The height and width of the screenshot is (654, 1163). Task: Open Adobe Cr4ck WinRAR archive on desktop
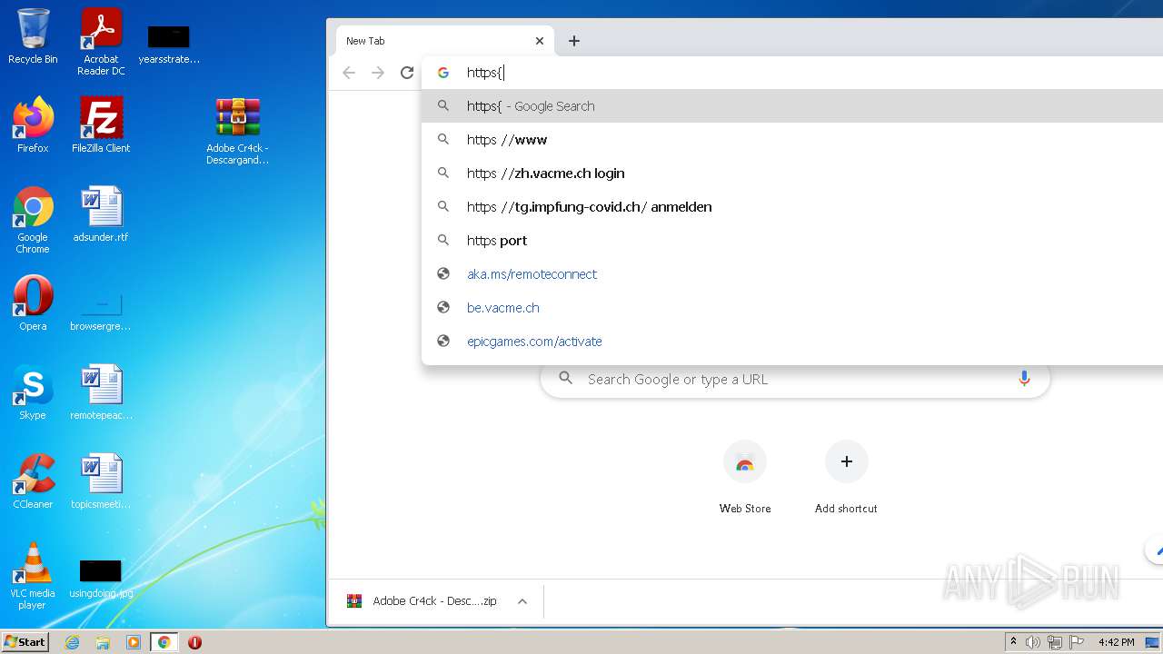(237, 131)
